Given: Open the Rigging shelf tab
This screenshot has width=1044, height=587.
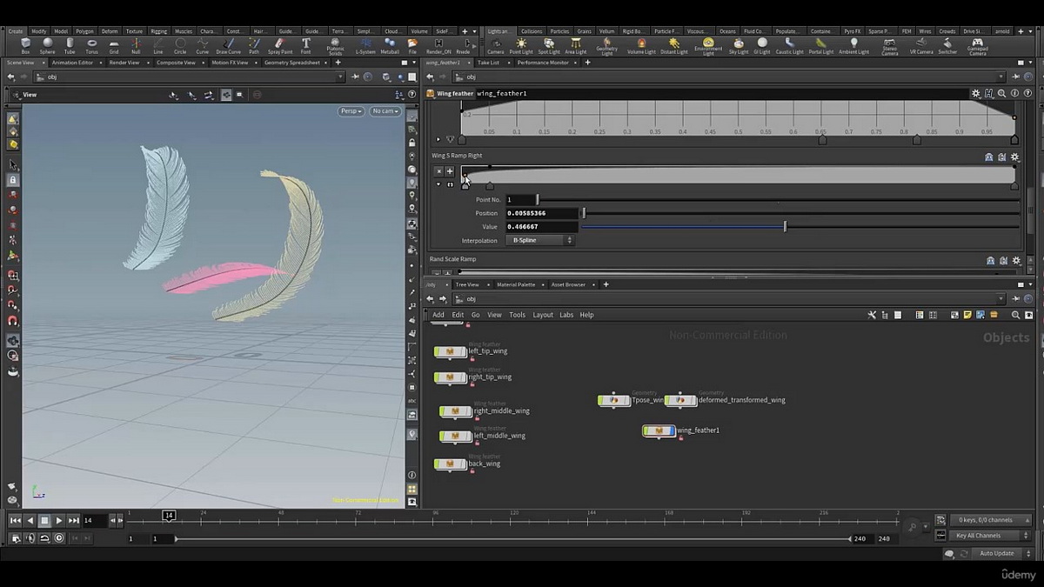Looking at the screenshot, I should click(159, 30).
